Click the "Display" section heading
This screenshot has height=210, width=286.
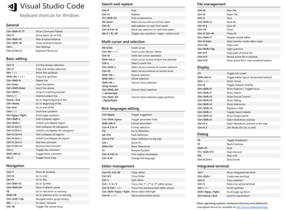pos(203,67)
